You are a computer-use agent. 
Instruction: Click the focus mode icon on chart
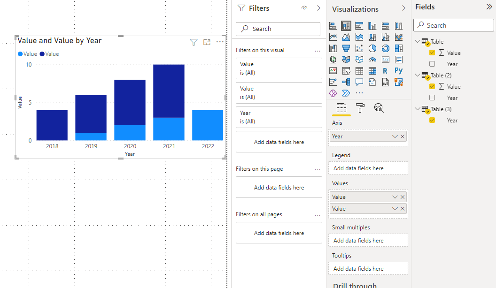pos(207,42)
